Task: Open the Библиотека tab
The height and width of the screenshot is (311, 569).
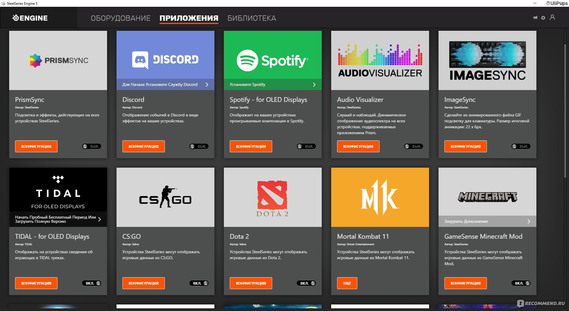Action: click(252, 18)
